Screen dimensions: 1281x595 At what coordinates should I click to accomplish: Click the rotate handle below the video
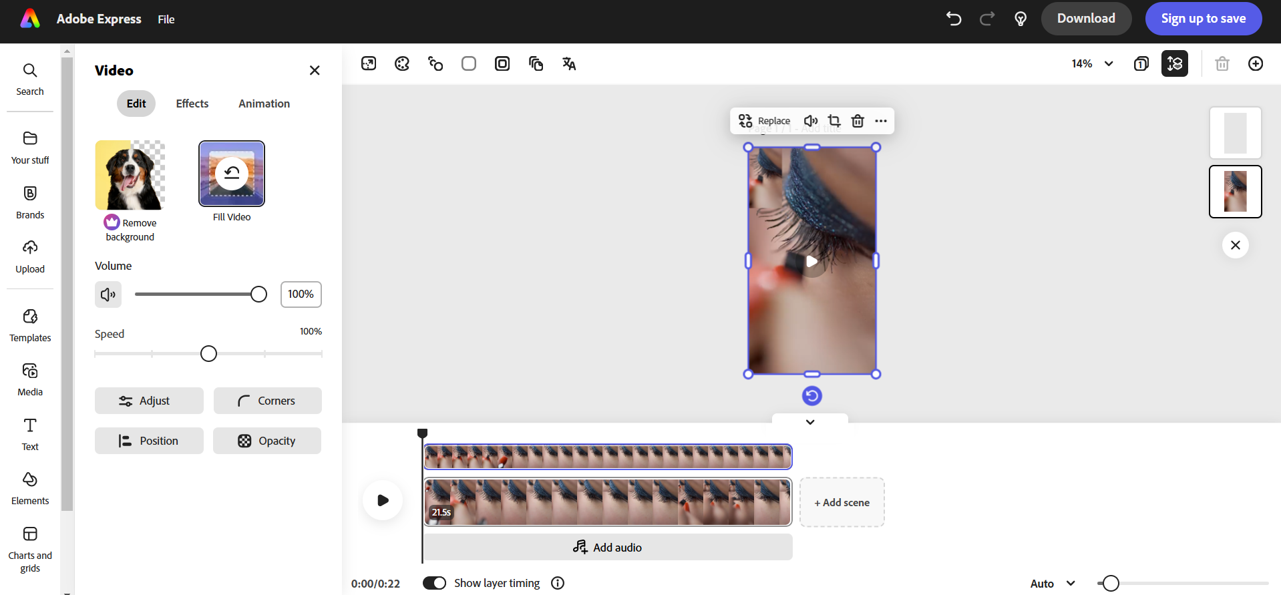tap(811, 396)
